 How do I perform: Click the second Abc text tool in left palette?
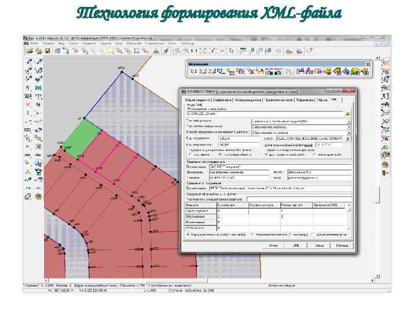[x=38, y=155]
